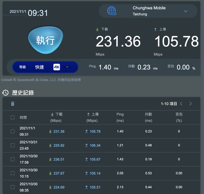Click the 歷史記錄 section heading
The width and height of the screenshot is (204, 194).
pyautogui.click(x=23, y=93)
